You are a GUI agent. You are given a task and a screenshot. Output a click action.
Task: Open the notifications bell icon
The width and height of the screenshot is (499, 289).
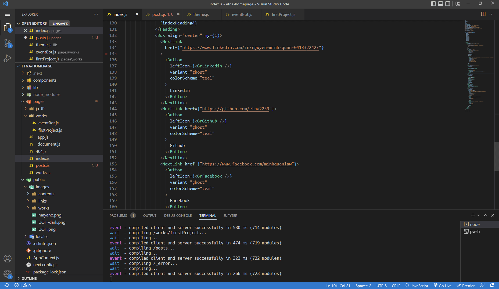click(x=492, y=286)
